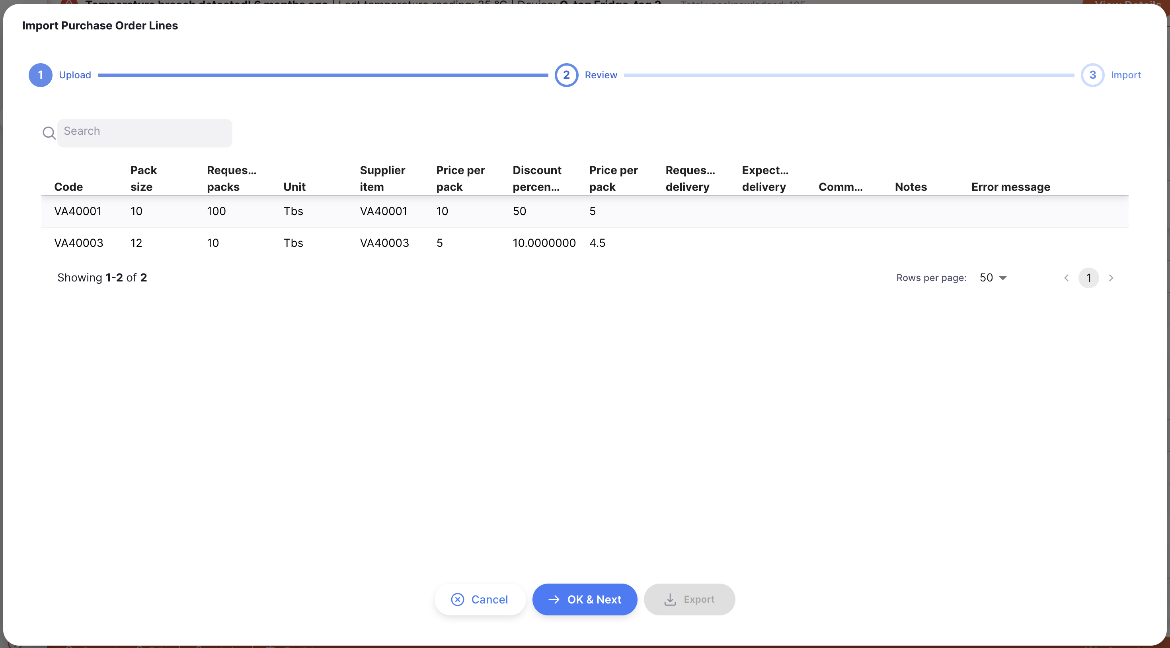Go to previous page chevron

[x=1067, y=278]
